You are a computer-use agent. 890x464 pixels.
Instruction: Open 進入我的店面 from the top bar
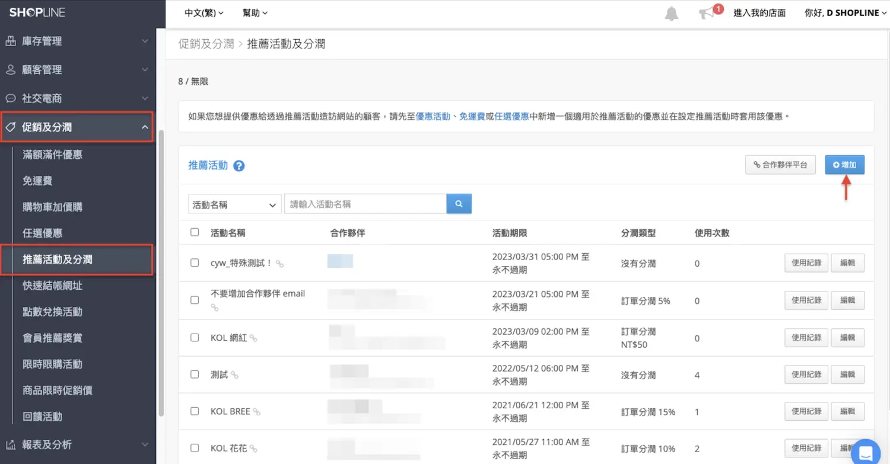pos(759,12)
